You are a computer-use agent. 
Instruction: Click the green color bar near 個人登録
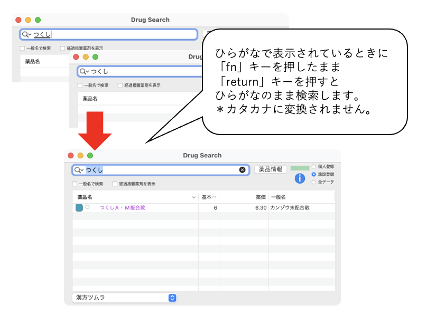pyautogui.click(x=300, y=168)
